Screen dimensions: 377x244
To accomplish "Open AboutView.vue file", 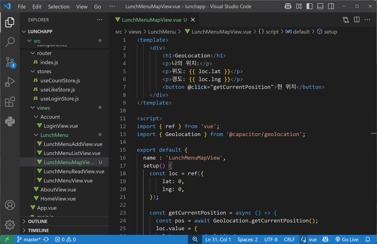I will point(64,189).
